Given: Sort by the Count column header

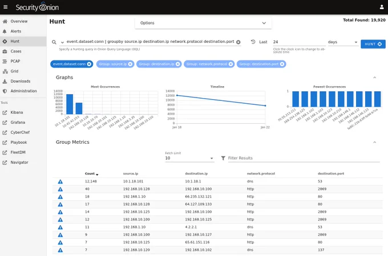Looking at the screenshot, I should tap(91, 174).
